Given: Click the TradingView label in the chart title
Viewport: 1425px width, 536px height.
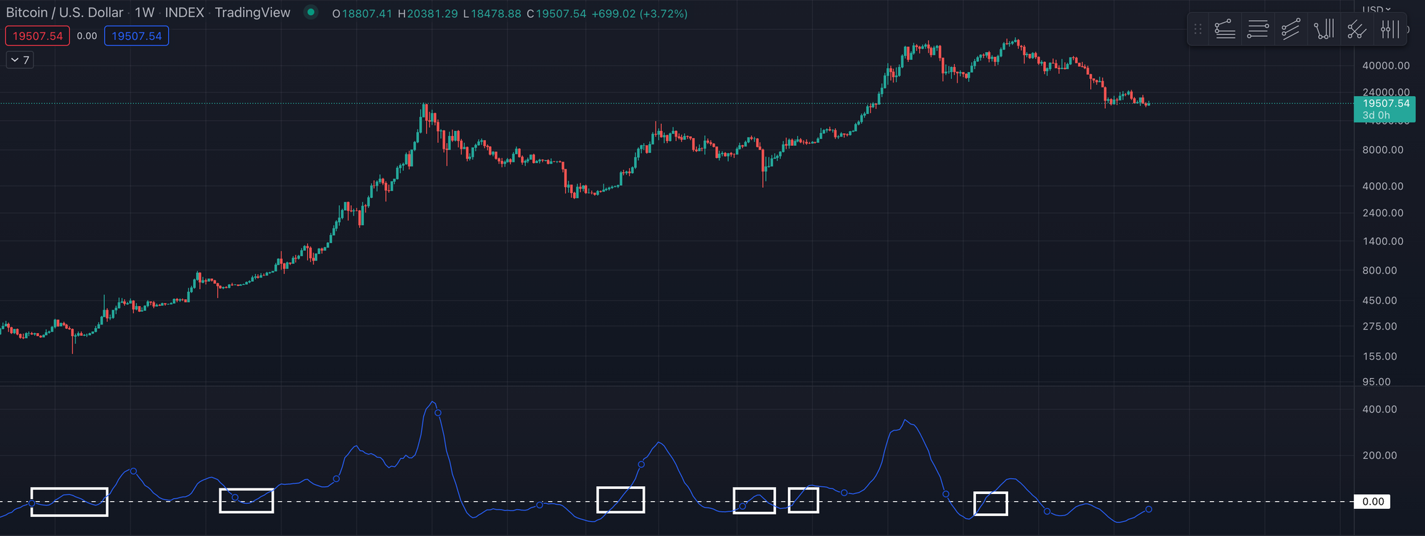Looking at the screenshot, I should coord(252,13).
